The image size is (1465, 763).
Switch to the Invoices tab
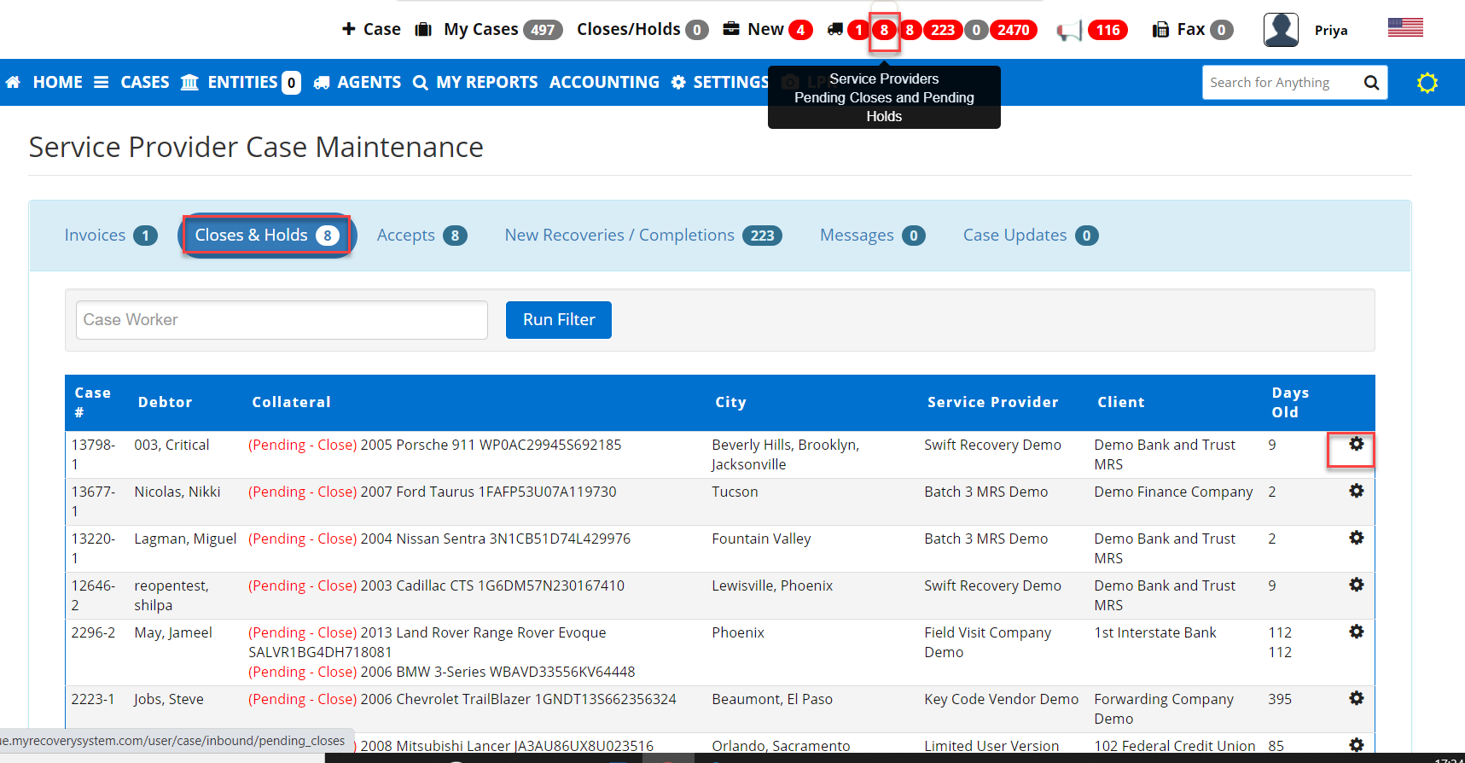tap(111, 236)
